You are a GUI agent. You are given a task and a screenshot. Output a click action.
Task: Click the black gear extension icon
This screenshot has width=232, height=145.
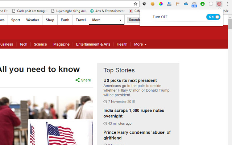144,4
